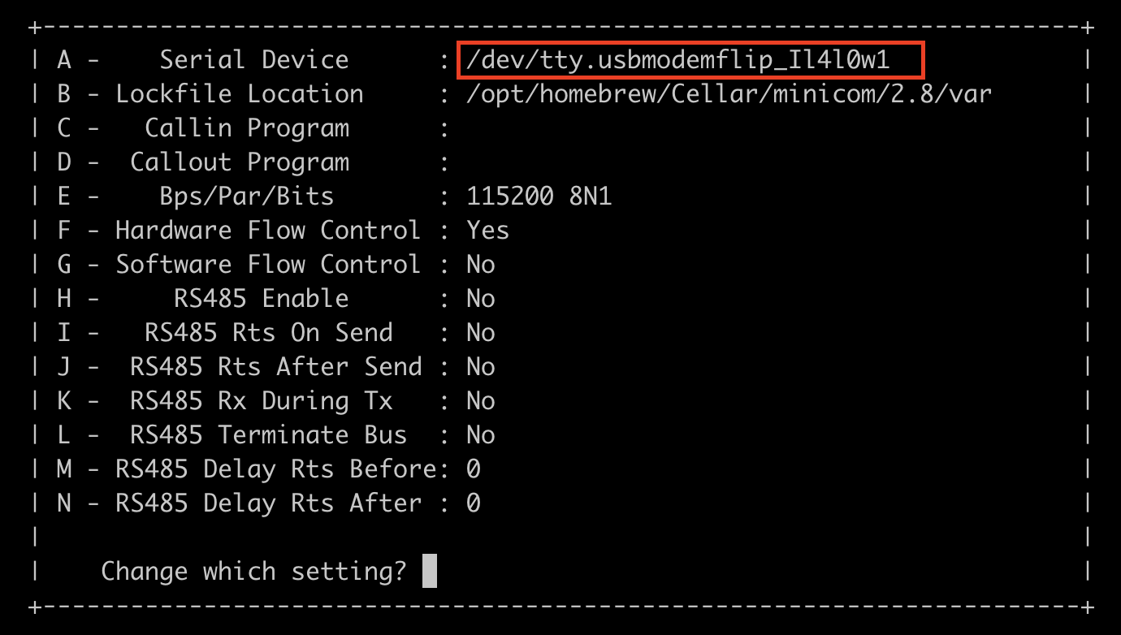Select the "L - RS485 Terminate Bus" label

(x=232, y=435)
